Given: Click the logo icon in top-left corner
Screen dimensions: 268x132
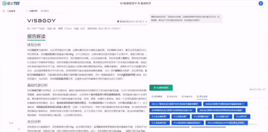Looking at the screenshot, I should pos(4,3).
